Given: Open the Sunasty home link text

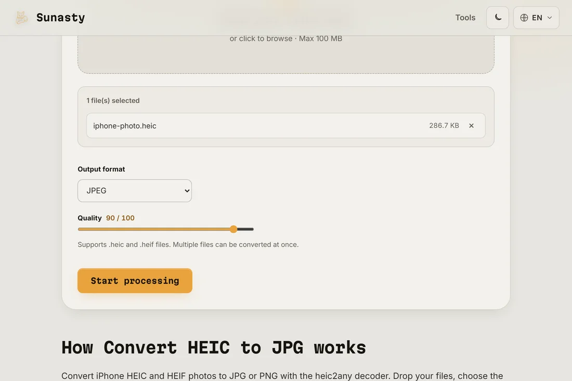Looking at the screenshot, I should 60,18.
